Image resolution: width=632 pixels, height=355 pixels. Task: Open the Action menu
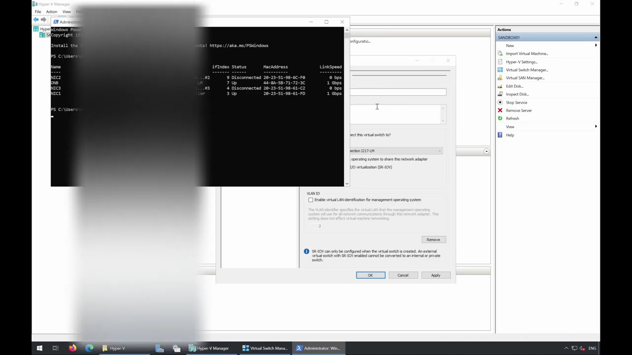pos(51,12)
